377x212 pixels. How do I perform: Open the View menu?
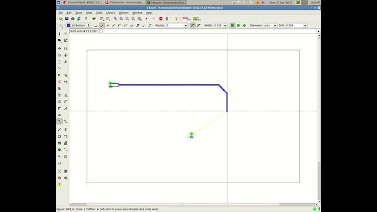coord(89,13)
